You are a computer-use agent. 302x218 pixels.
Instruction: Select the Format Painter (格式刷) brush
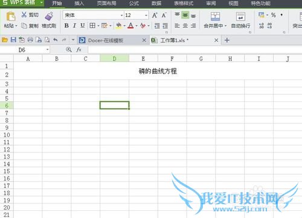[49, 16]
